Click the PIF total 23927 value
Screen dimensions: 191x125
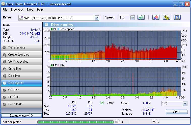[x=88, y=114]
